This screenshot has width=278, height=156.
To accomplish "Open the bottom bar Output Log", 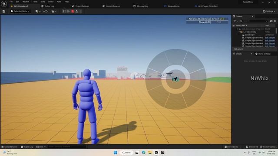I will [27, 147].
